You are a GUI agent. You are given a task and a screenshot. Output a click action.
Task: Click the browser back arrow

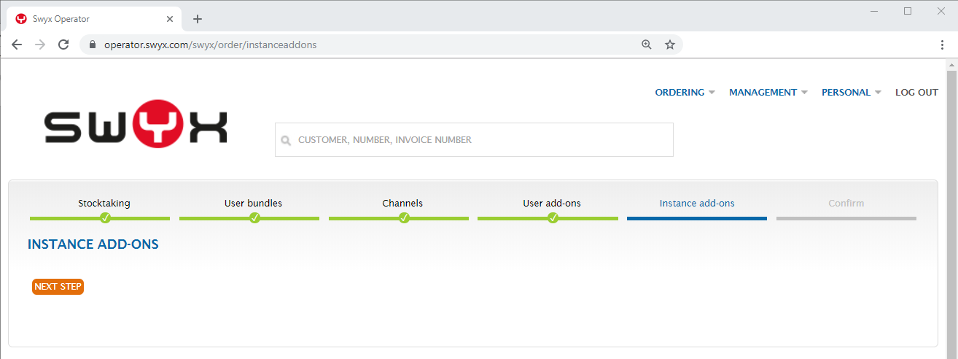17,45
